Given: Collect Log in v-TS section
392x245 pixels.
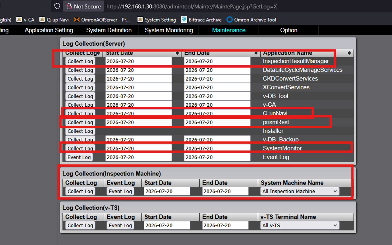Looking at the screenshot, I should click(80, 226).
